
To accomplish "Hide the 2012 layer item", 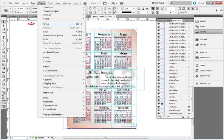I will point(159,104).
